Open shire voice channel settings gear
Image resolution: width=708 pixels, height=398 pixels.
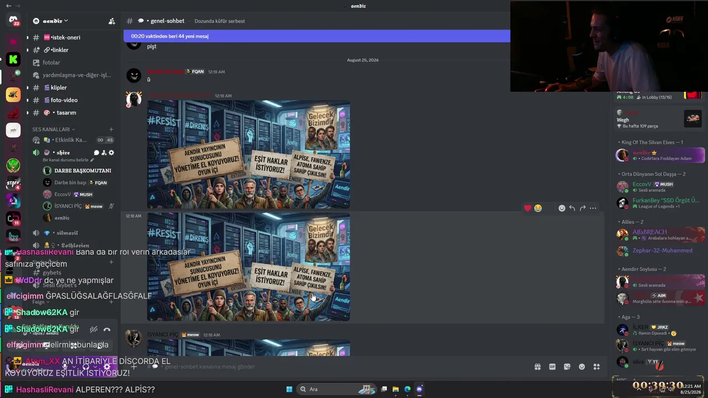pyautogui.click(x=111, y=153)
